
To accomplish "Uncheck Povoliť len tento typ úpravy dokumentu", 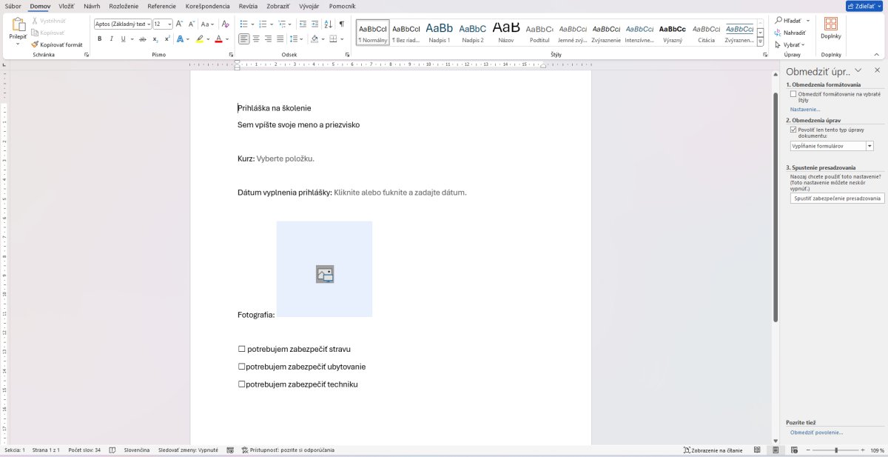I will (793, 130).
